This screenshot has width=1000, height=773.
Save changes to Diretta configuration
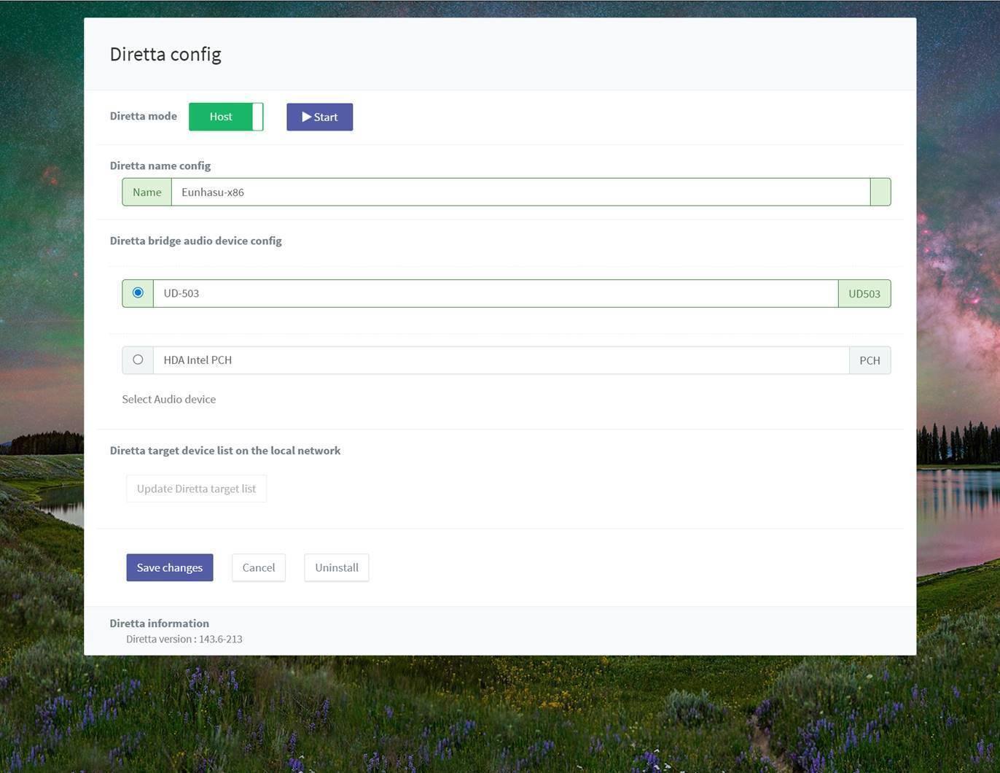169,567
